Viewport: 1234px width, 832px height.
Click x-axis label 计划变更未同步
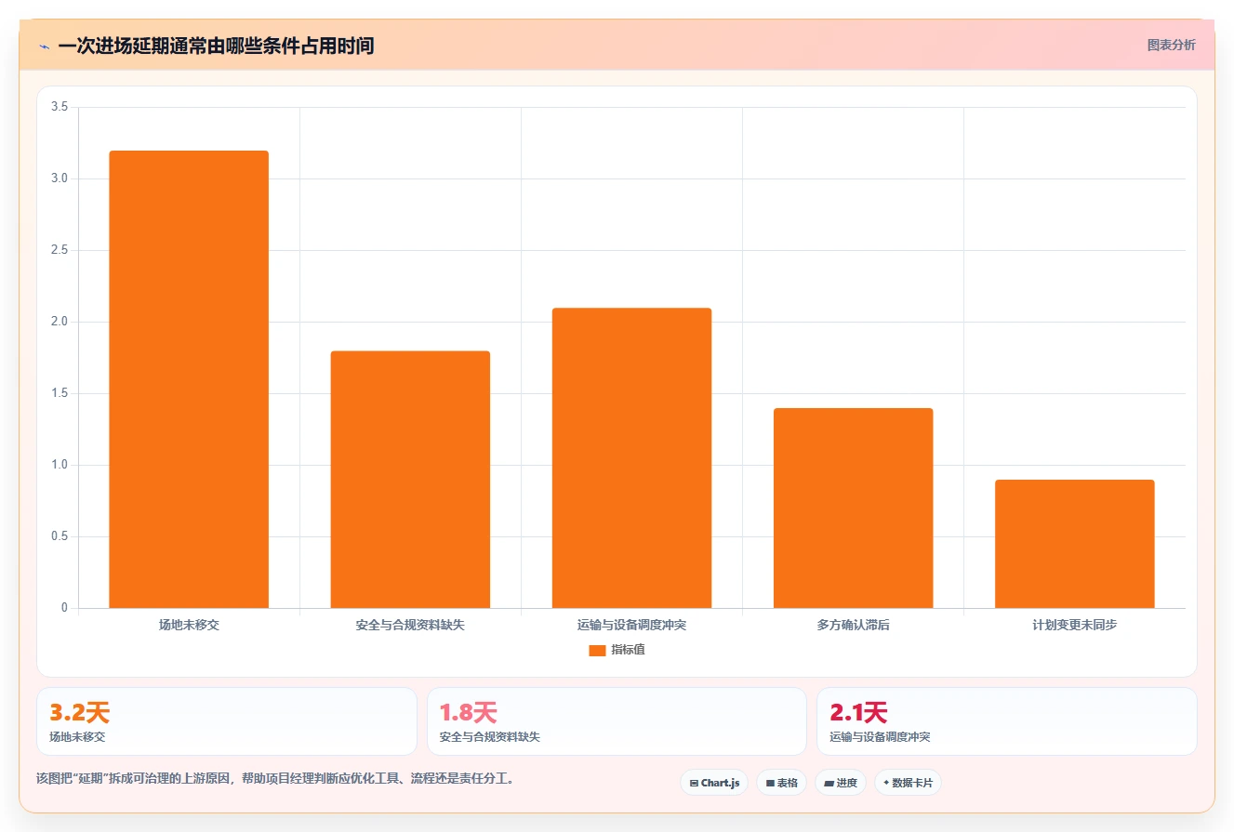1074,625
